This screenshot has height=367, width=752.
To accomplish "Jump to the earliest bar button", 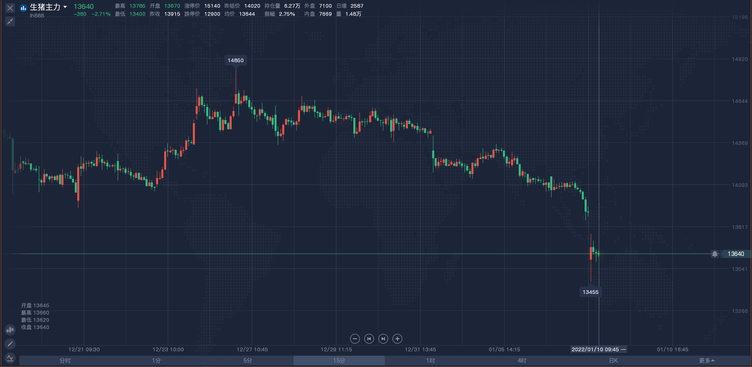I will pyautogui.click(x=369, y=339).
